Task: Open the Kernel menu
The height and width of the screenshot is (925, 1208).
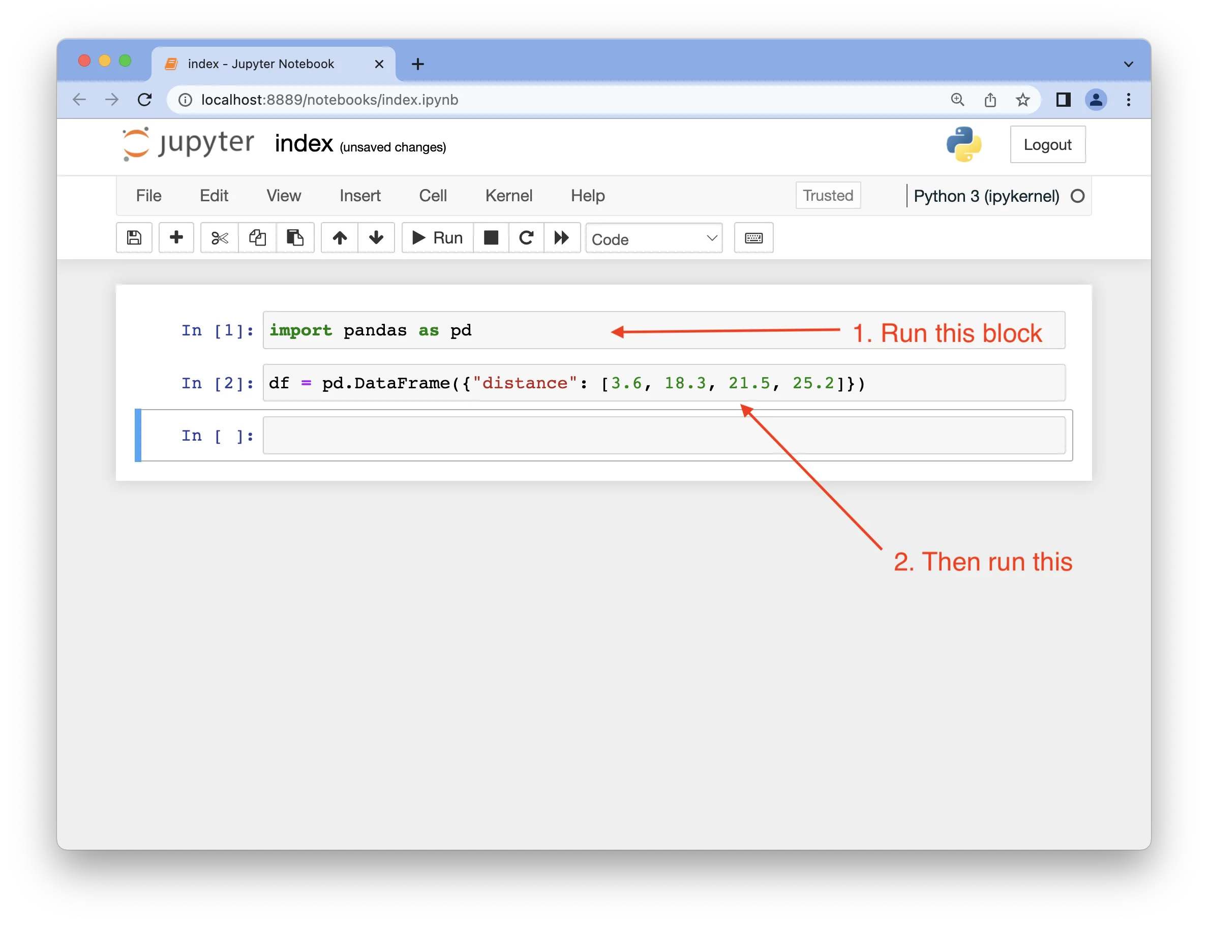Action: tap(508, 196)
